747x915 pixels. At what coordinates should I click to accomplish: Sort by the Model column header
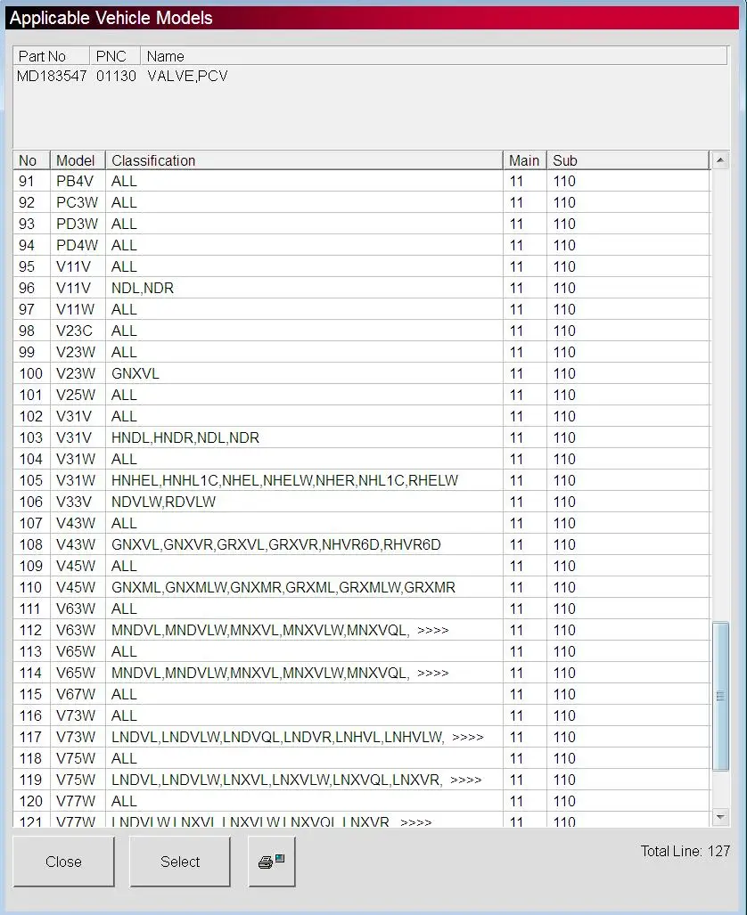[x=78, y=160]
